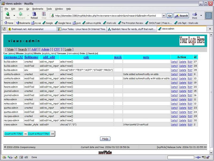Click Detail for builds-admin env row
This screenshot has height=161, width=214.
174,70
